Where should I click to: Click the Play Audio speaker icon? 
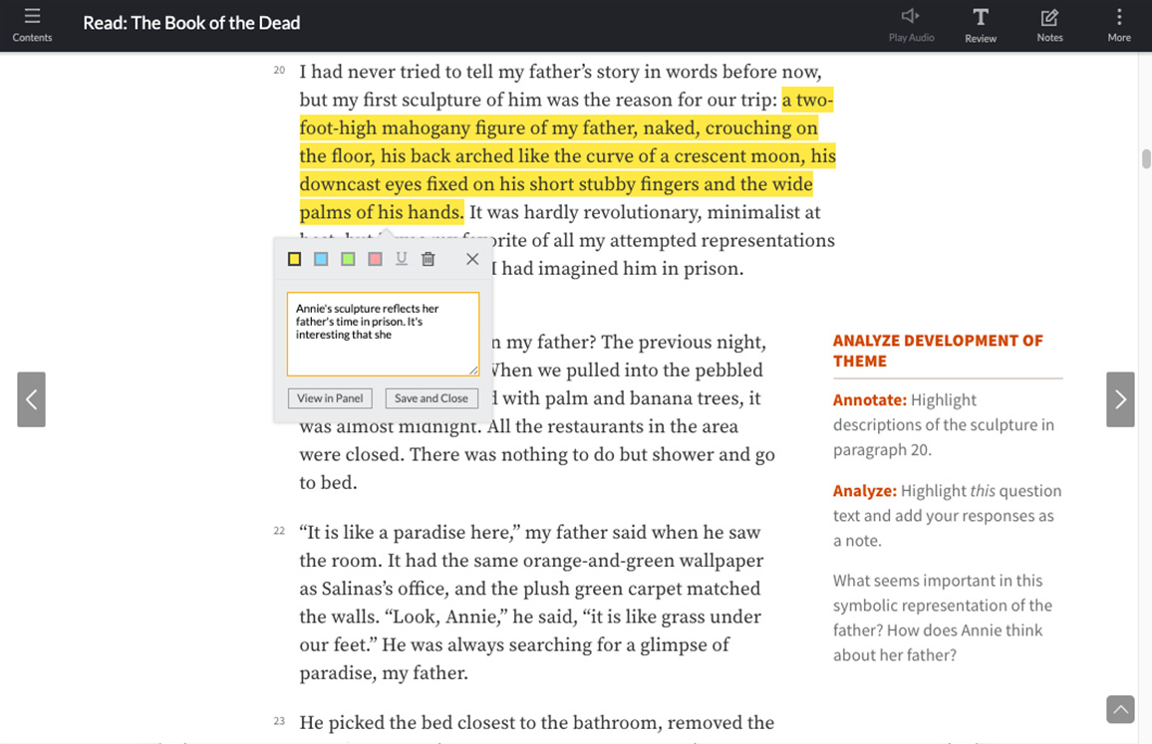click(911, 16)
